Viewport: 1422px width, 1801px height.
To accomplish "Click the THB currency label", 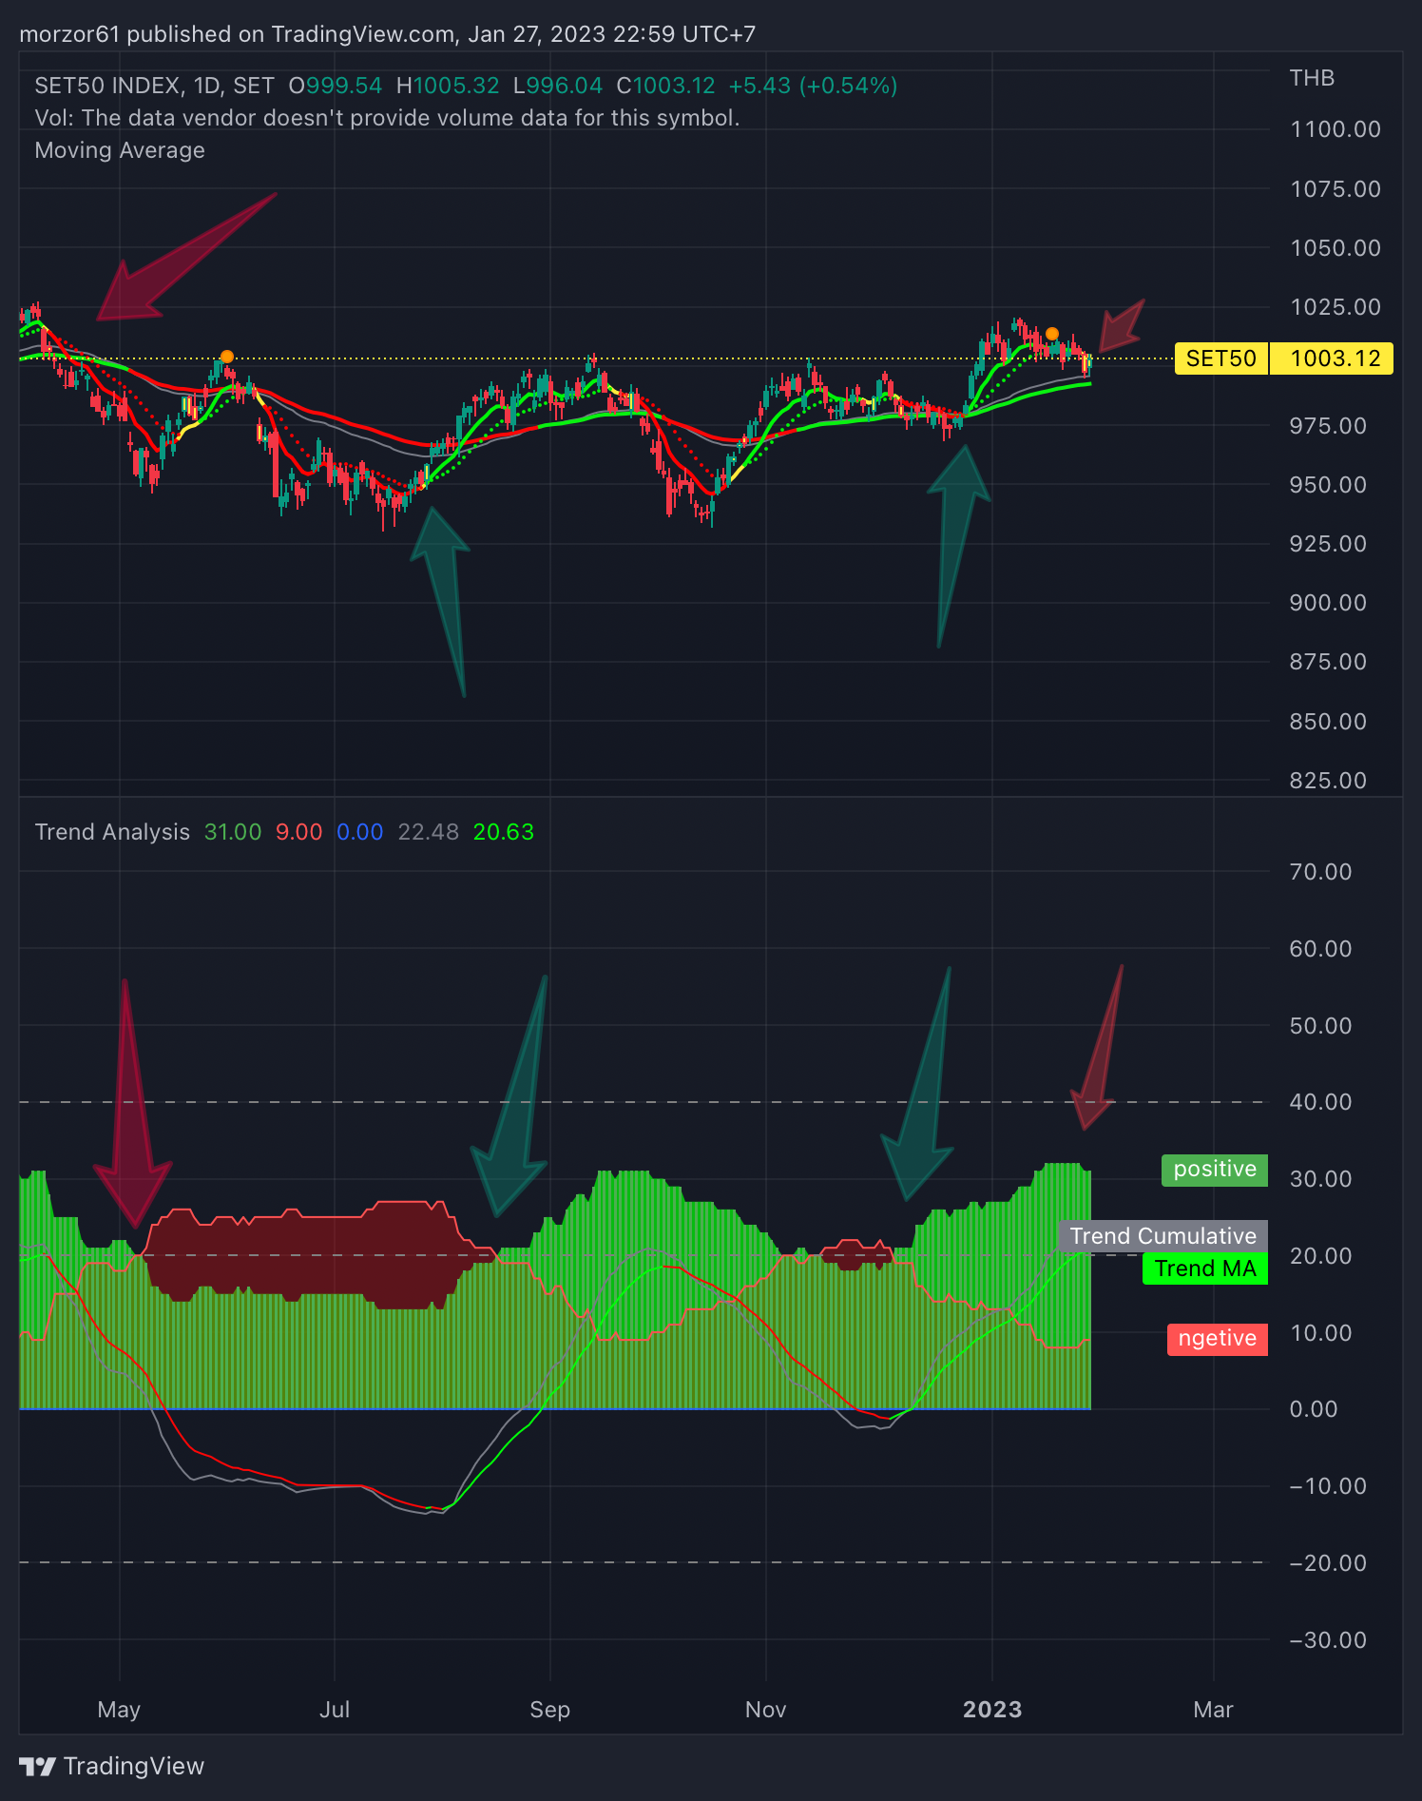I will coord(1312,78).
